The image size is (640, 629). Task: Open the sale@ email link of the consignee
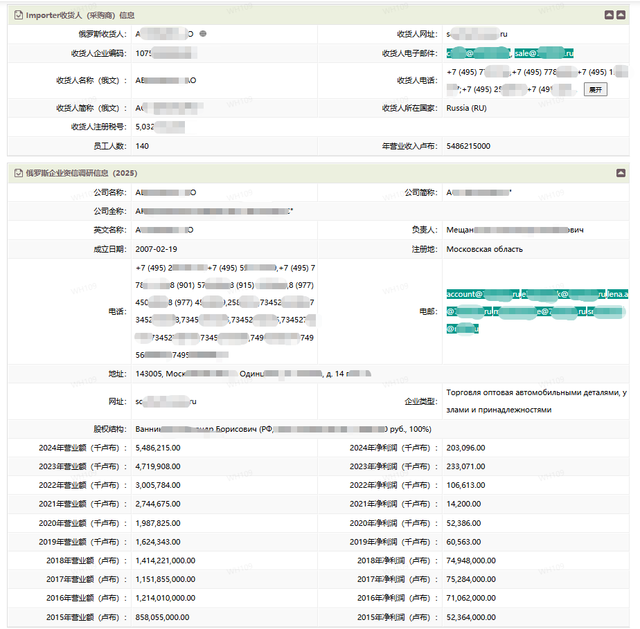point(544,53)
